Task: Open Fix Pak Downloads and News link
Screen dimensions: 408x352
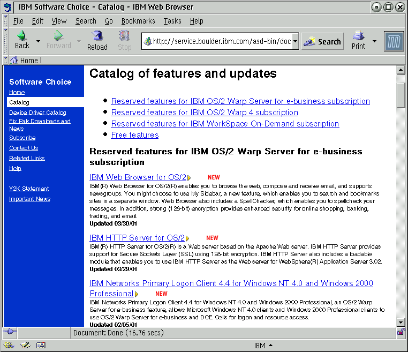Action: [x=40, y=125]
